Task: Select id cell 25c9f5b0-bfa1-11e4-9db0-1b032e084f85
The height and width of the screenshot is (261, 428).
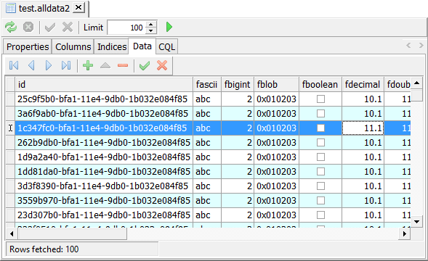Action: pos(104,99)
